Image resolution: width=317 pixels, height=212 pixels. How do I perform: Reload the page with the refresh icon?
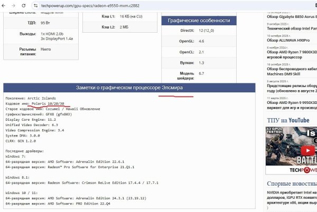(24, 6)
